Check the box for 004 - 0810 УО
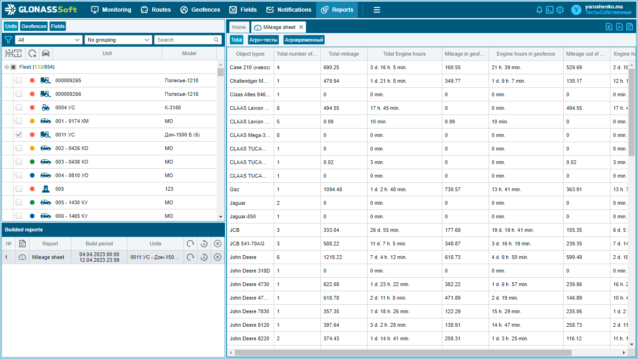Image resolution: width=638 pixels, height=359 pixels. click(19, 175)
